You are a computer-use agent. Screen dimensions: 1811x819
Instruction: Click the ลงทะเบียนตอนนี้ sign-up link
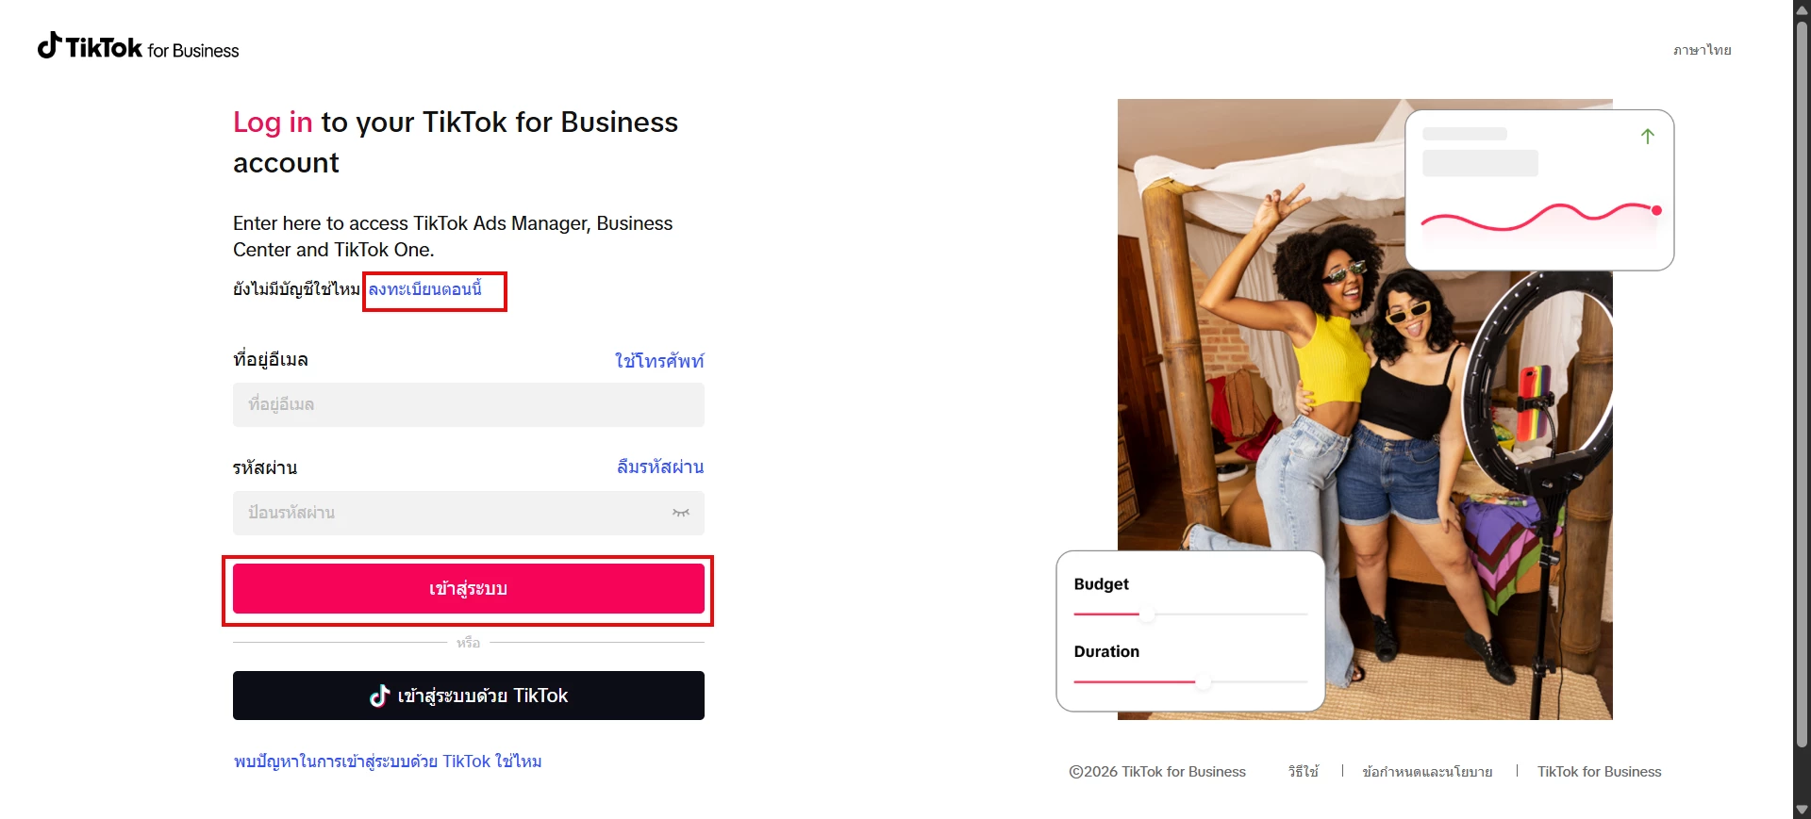point(424,289)
